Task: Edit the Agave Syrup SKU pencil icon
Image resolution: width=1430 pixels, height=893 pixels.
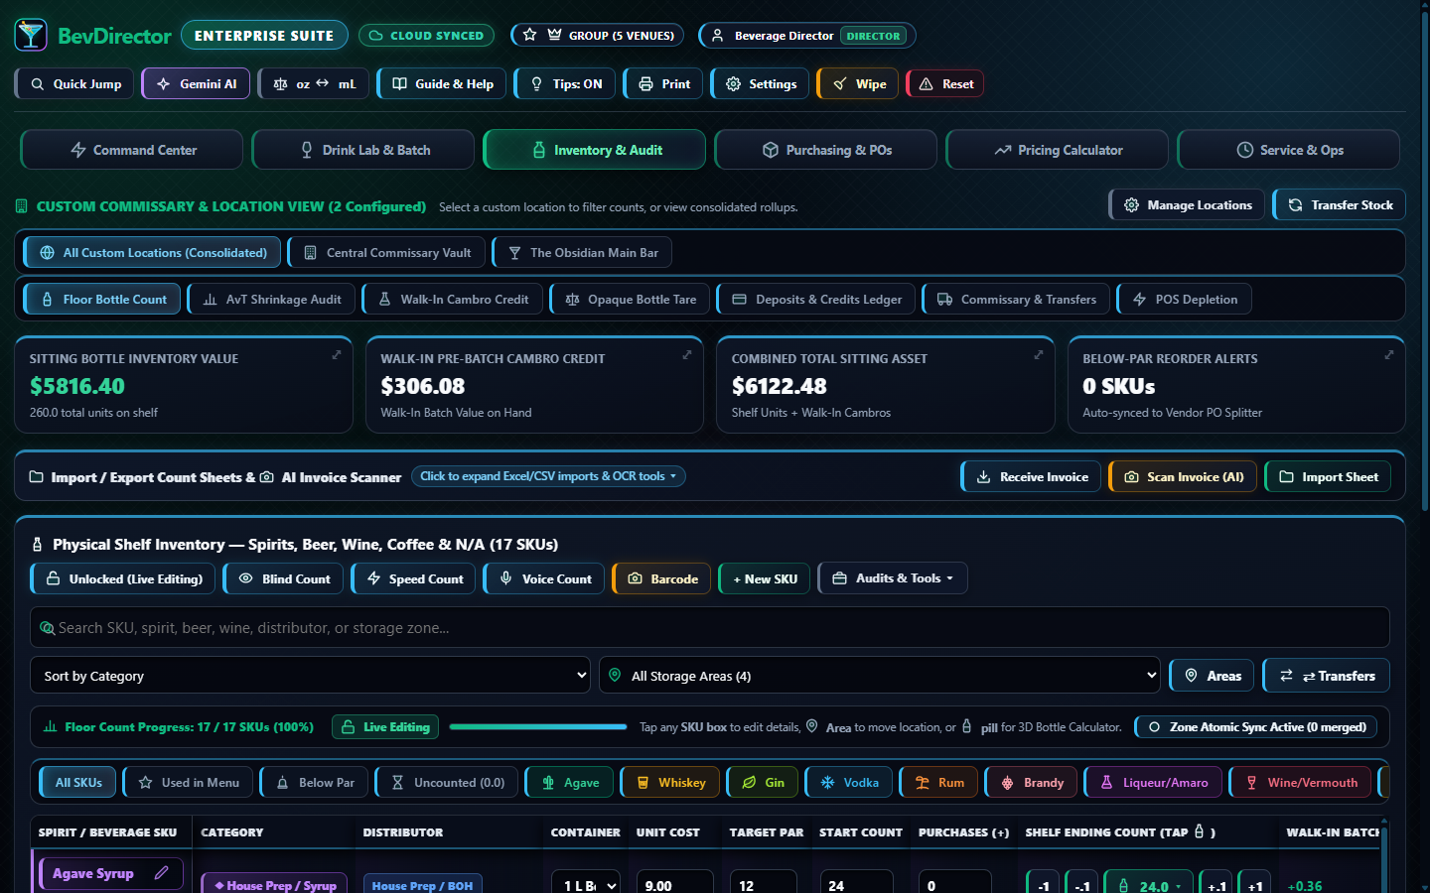Action: [162, 873]
